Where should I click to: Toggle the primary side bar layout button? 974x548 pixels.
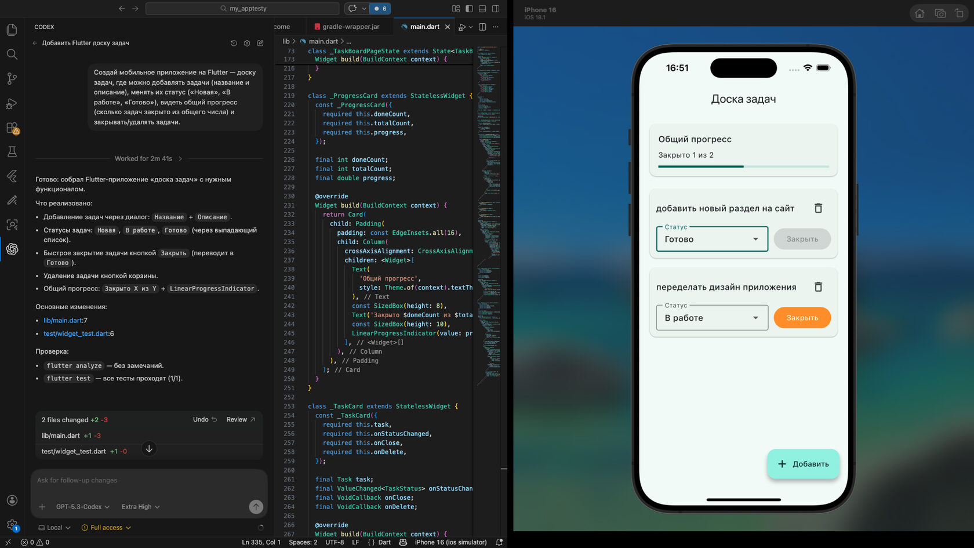click(469, 9)
